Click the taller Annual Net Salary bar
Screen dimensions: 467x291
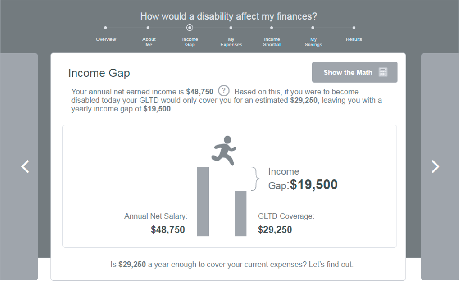pyautogui.click(x=203, y=201)
